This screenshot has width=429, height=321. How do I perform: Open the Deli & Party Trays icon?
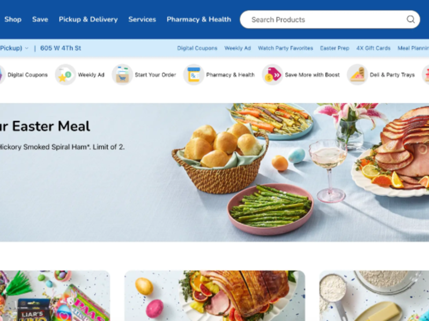click(x=357, y=75)
